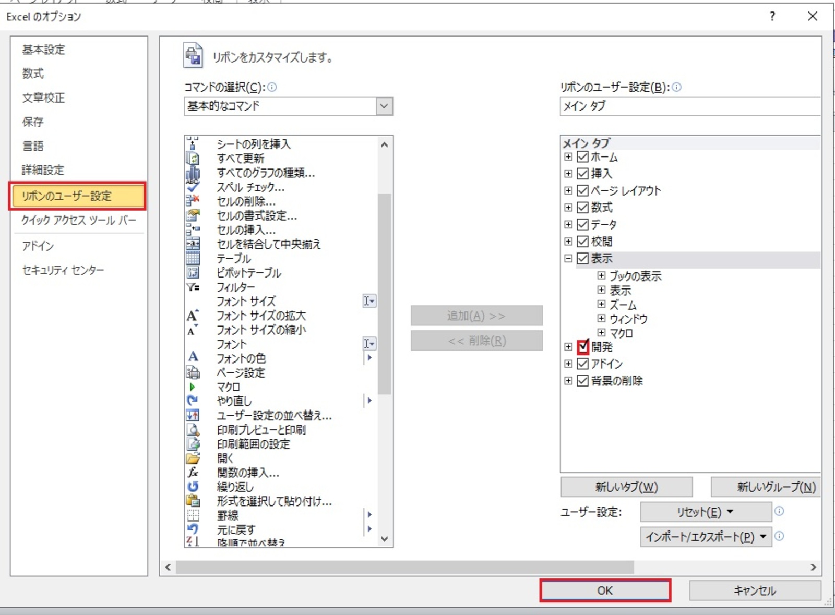The height and width of the screenshot is (615, 835).
Task: Click the '繰り返し' repeat icon
Action: (x=193, y=486)
